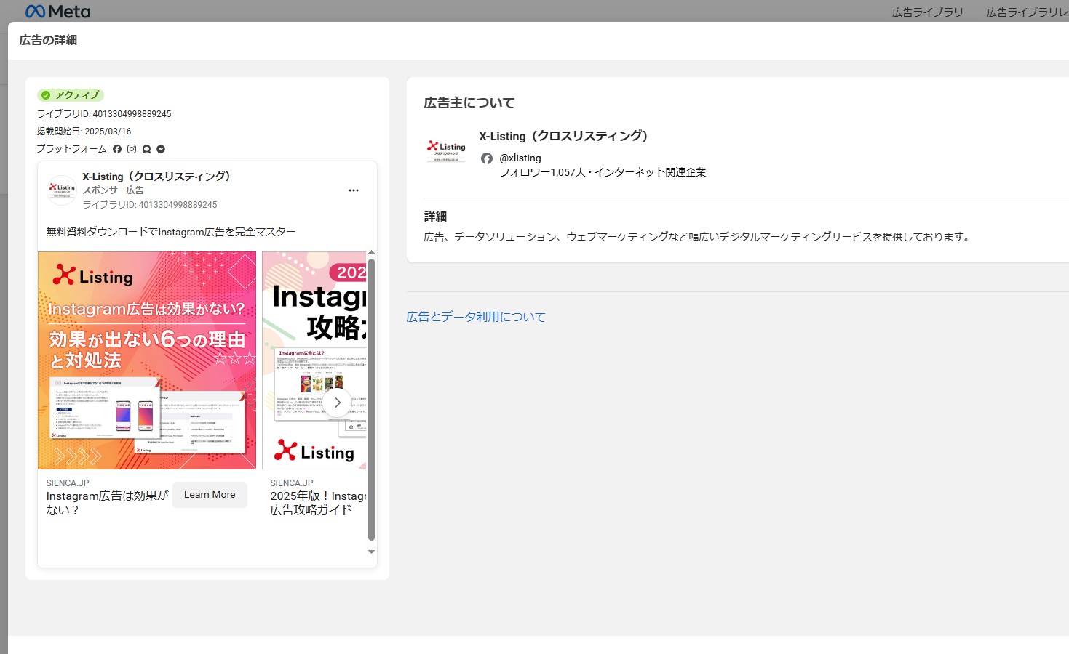Click the Audience Network platform icon
Viewport: 1069px width, 654px height.
click(146, 149)
